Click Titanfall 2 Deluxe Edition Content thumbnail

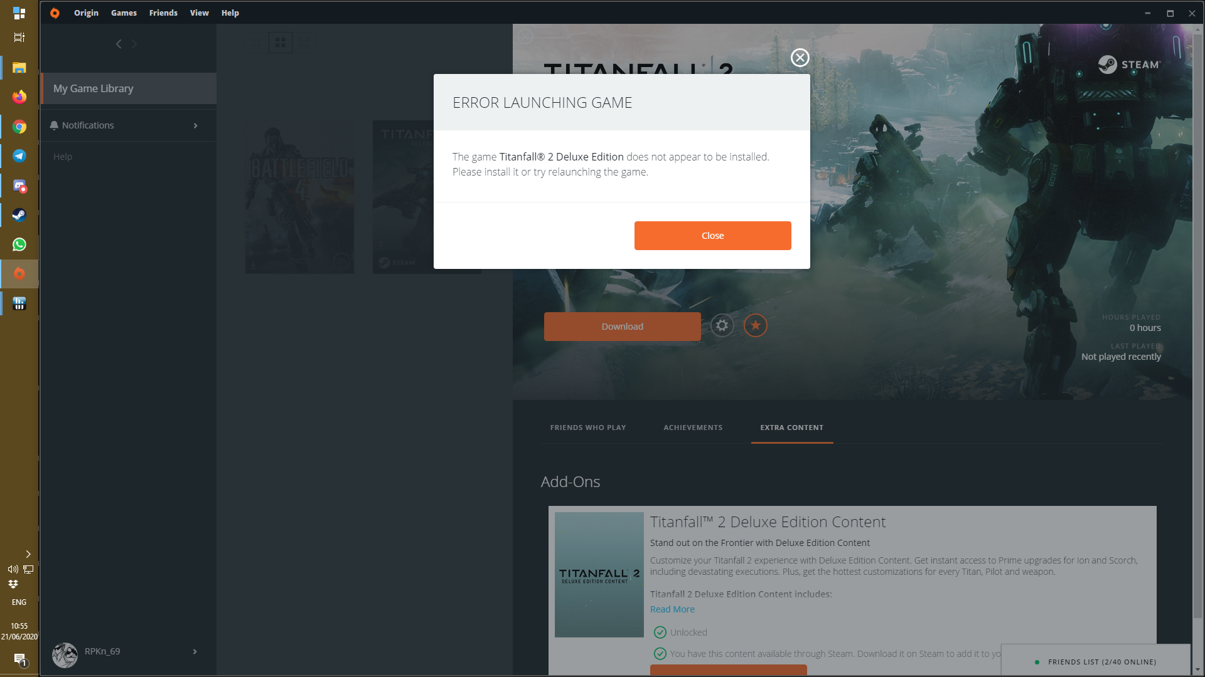[x=599, y=575]
